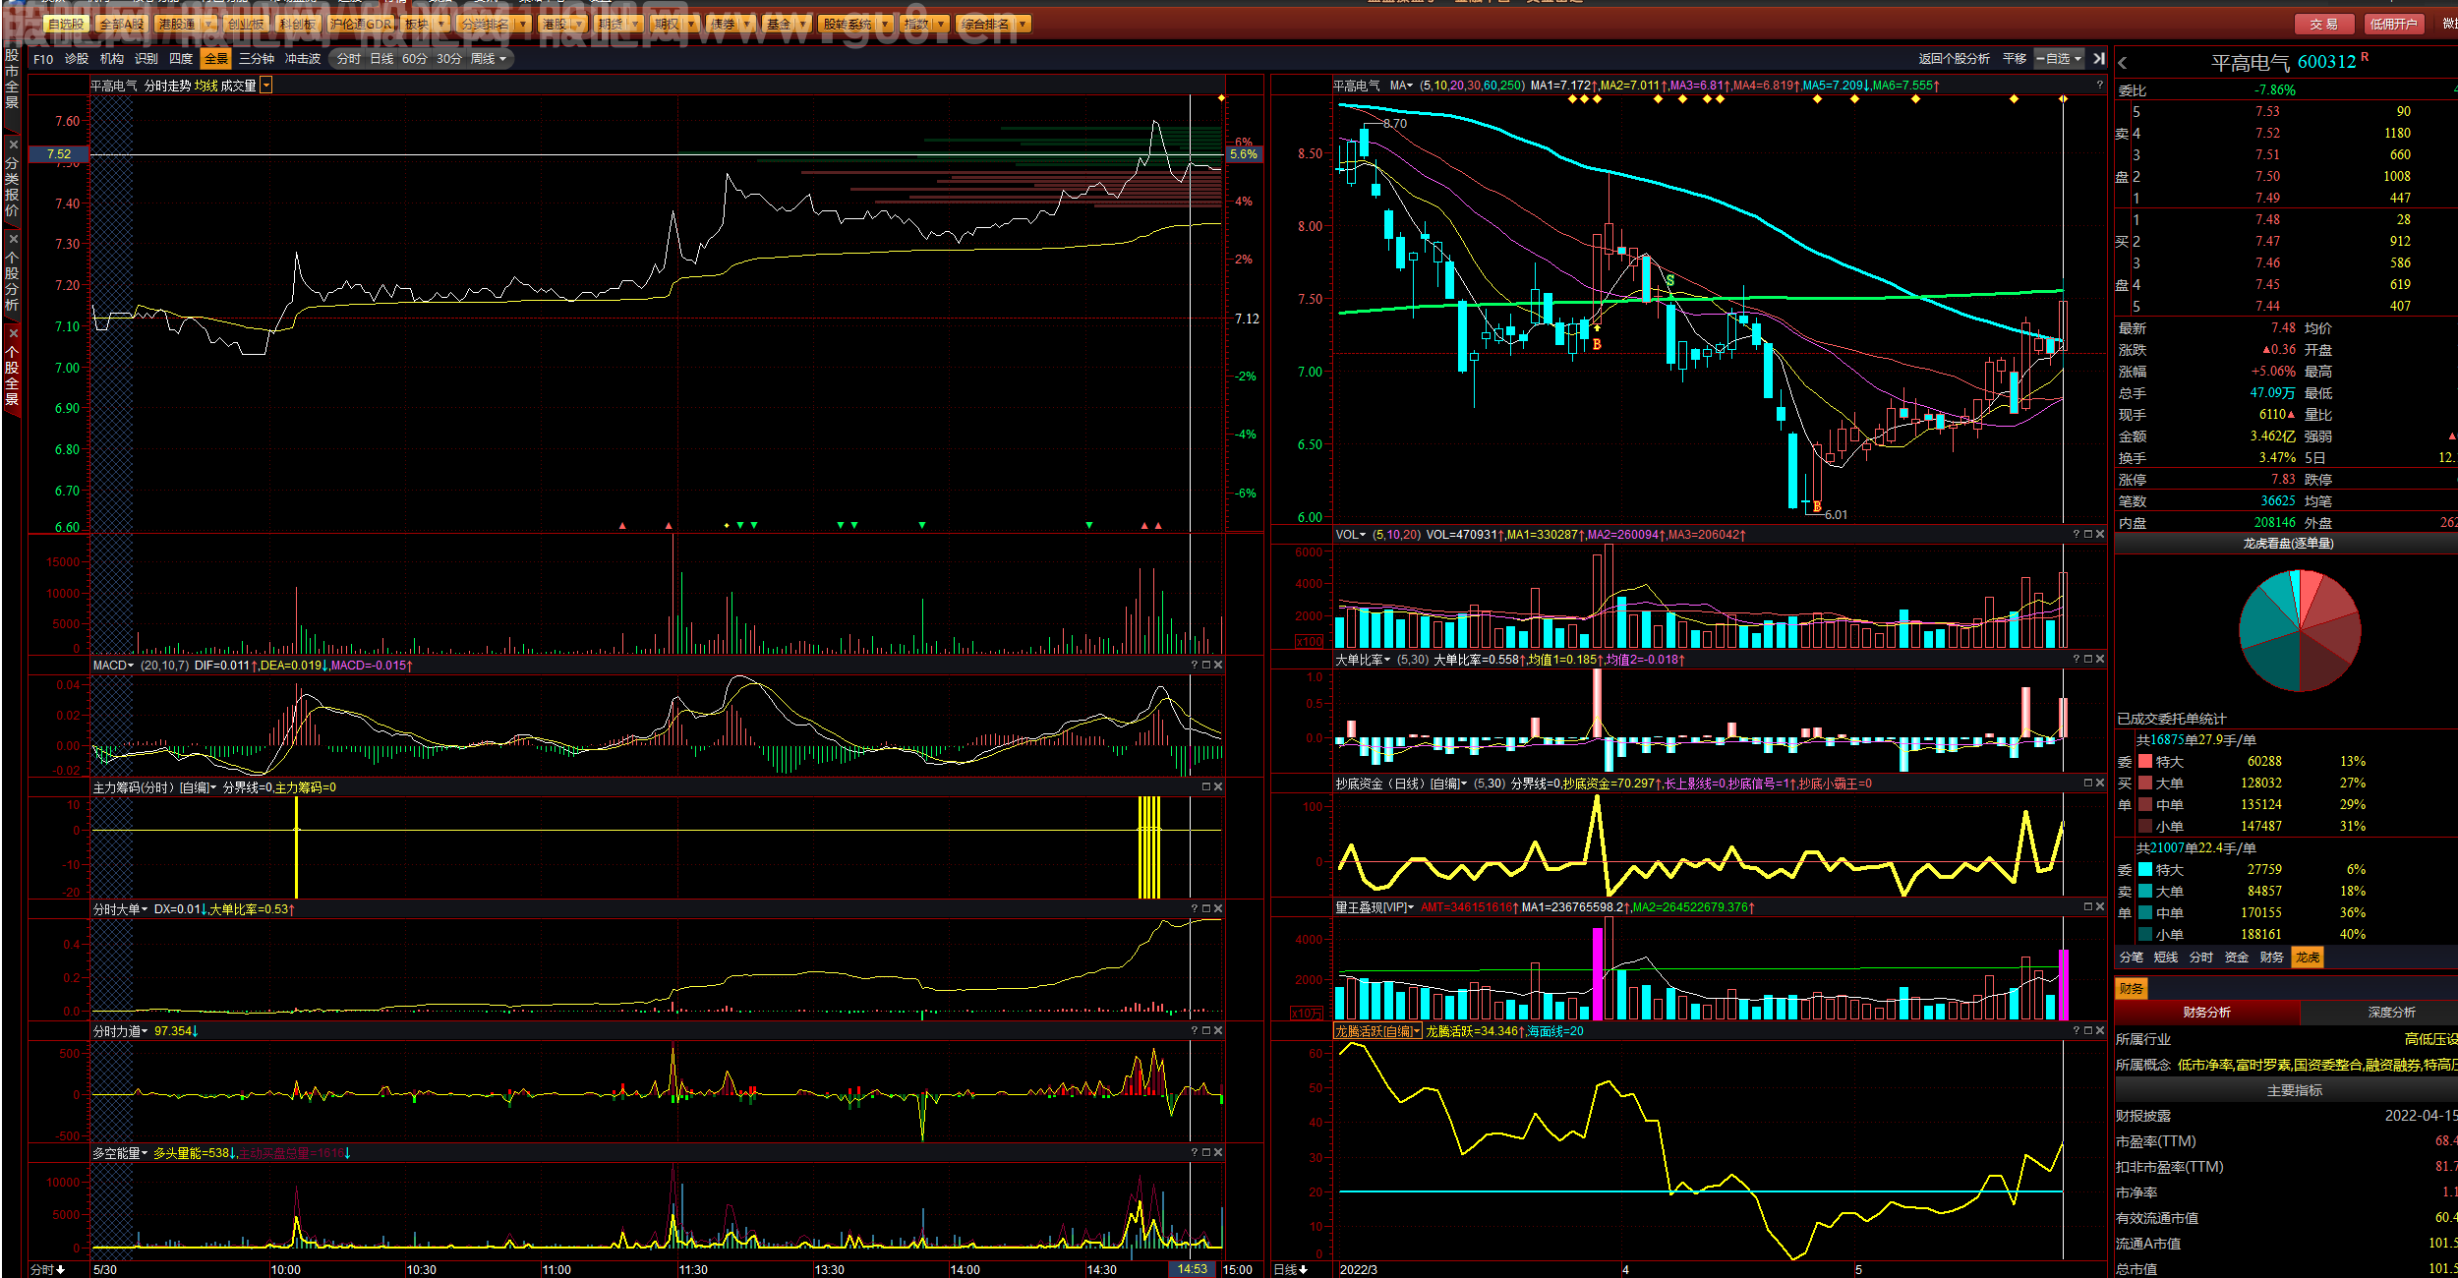
Task: Click the teal 中单 sell-order color swatch
Action: click(2145, 913)
